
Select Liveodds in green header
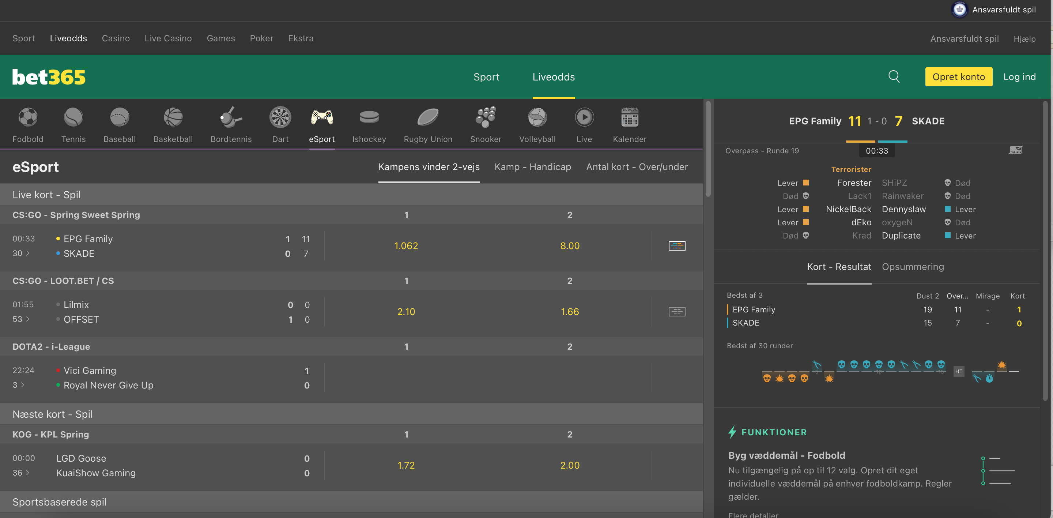(x=554, y=77)
